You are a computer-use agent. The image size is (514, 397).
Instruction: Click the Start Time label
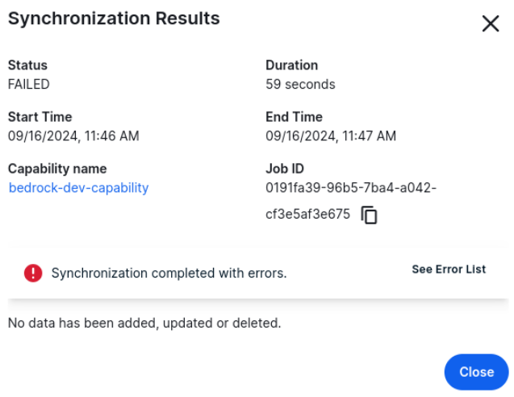[40, 117]
